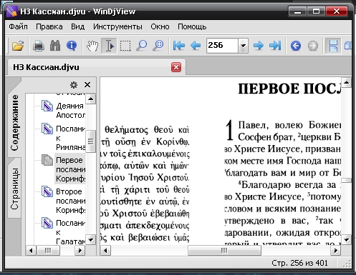
Task: Click the WinDjView title bar app icon
Action: click(11, 11)
